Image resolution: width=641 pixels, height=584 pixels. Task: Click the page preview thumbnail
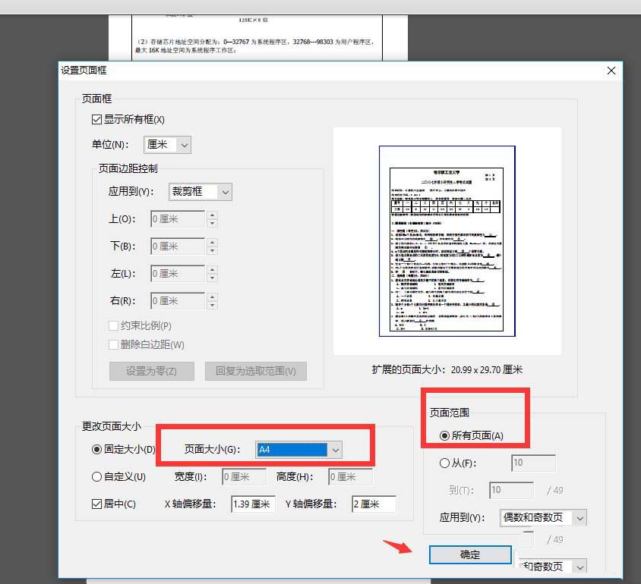447,241
